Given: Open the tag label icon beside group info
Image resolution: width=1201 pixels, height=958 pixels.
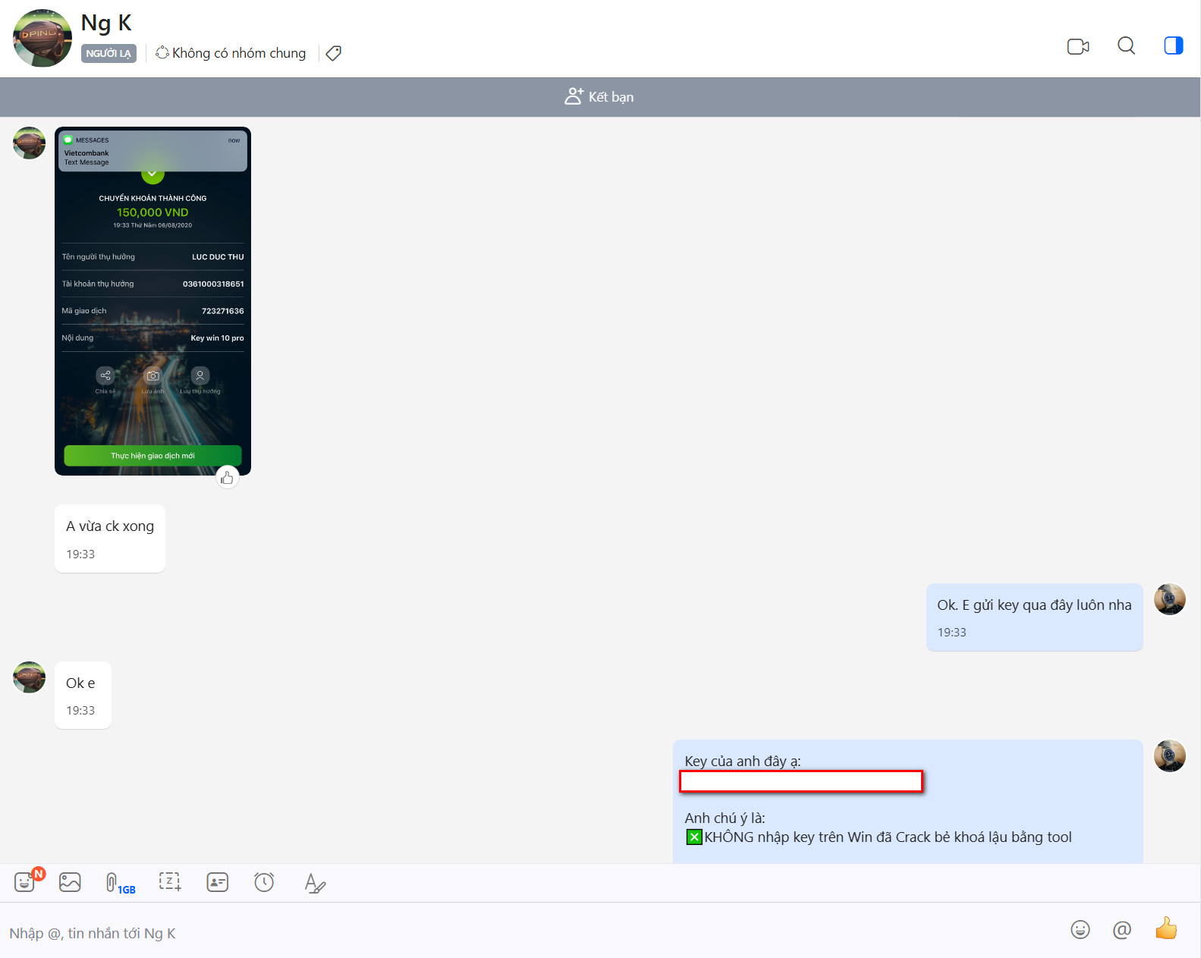Looking at the screenshot, I should click(x=333, y=53).
